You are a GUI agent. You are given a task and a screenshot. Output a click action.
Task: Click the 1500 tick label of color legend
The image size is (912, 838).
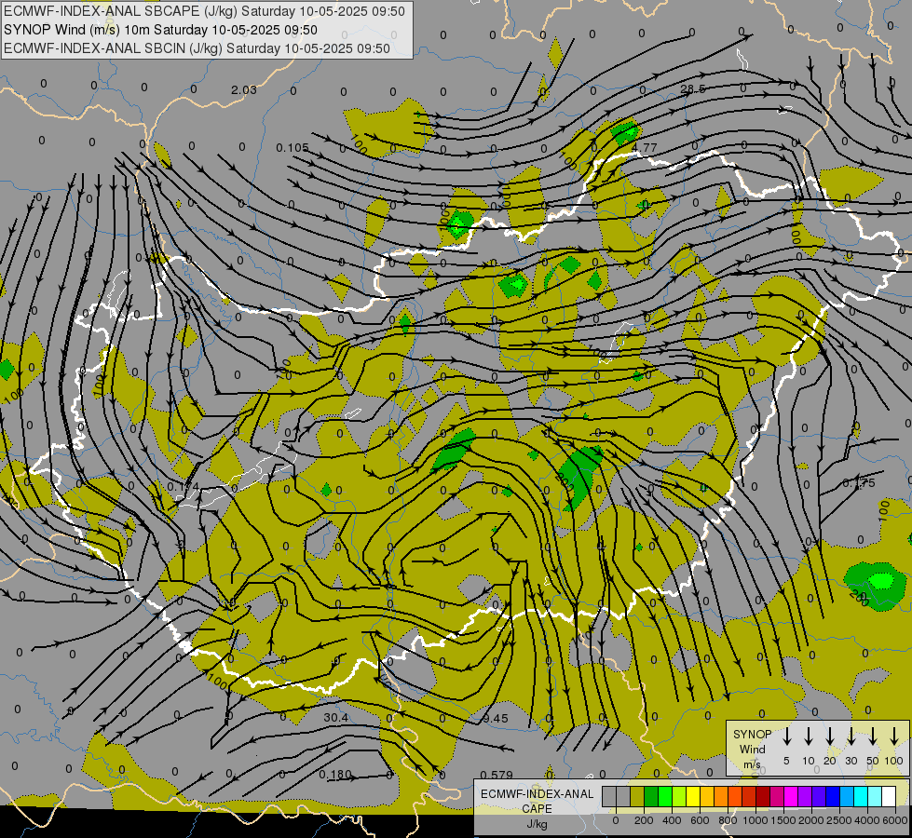point(783,820)
